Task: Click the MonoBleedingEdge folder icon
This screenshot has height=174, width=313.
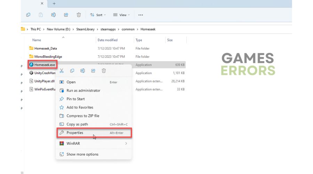Action: [x=31, y=56]
